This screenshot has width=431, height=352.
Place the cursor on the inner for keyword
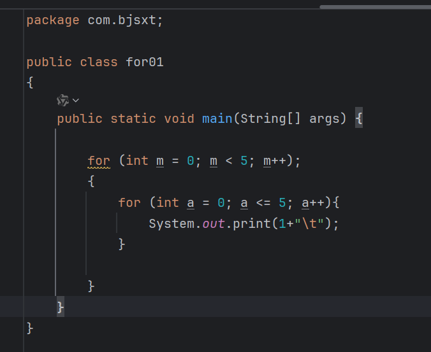pos(129,202)
